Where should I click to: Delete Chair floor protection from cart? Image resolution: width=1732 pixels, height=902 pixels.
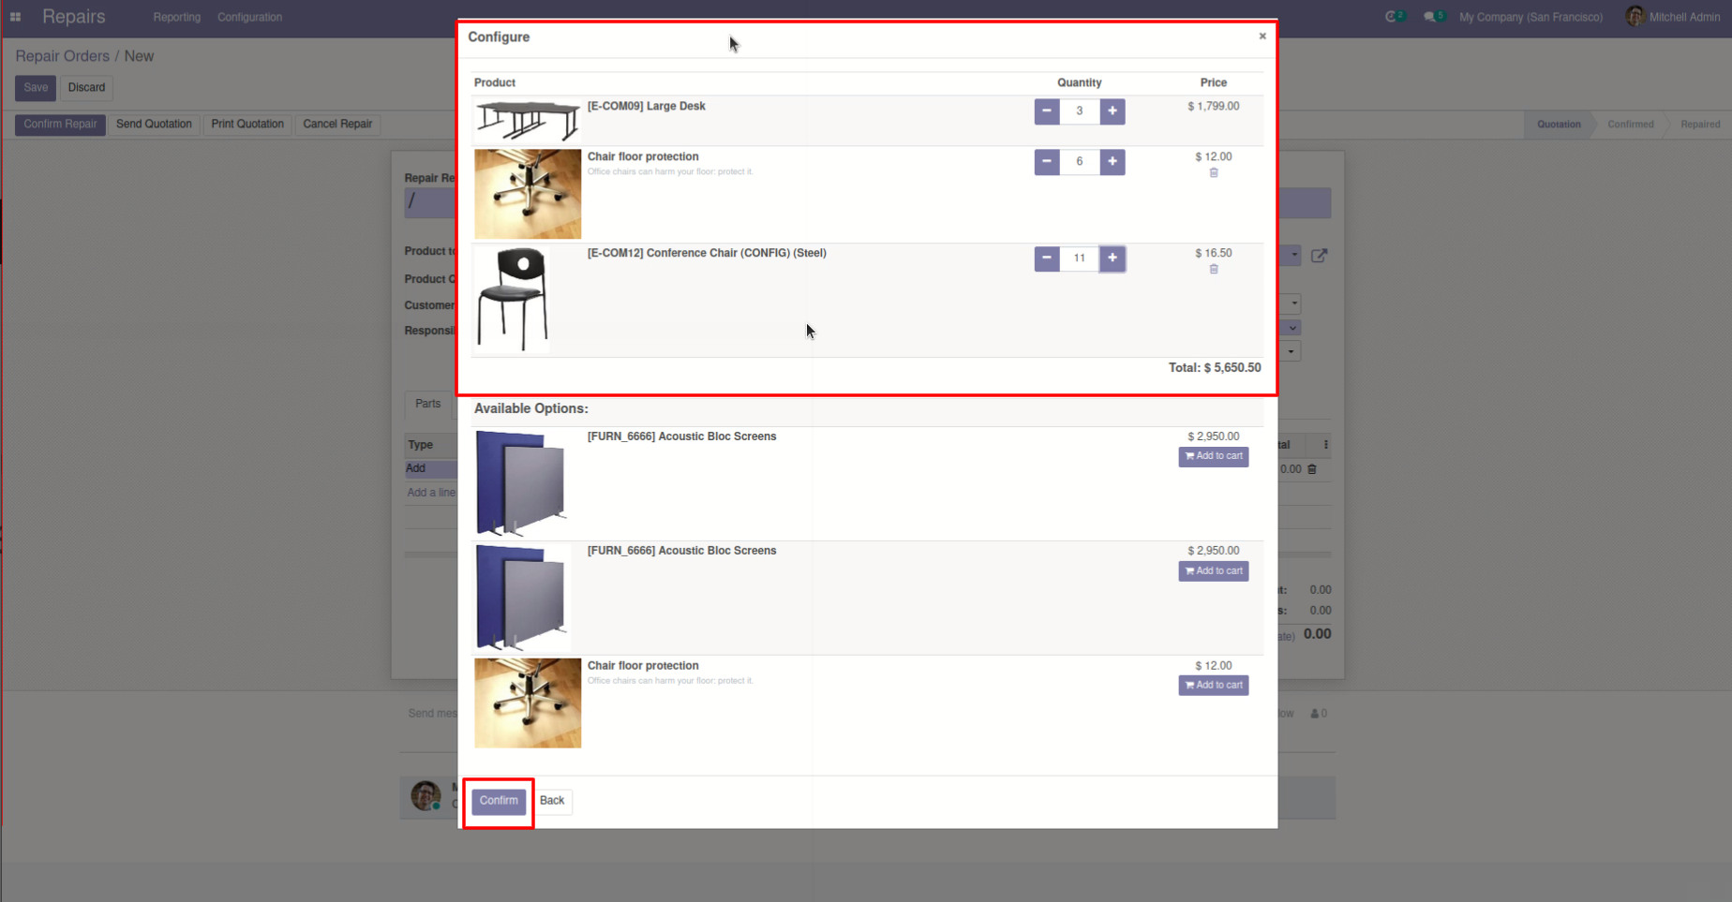coord(1214,173)
